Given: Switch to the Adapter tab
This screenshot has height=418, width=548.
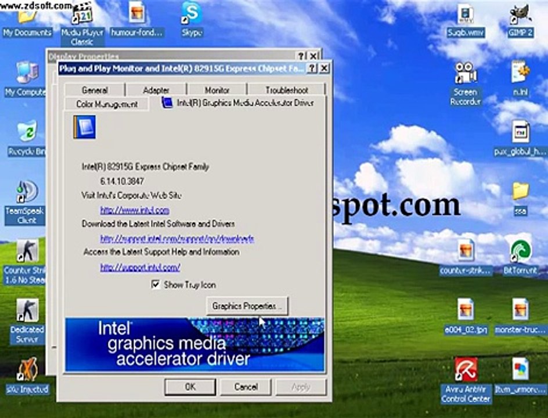Looking at the screenshot, I should (x=156, y=90).
